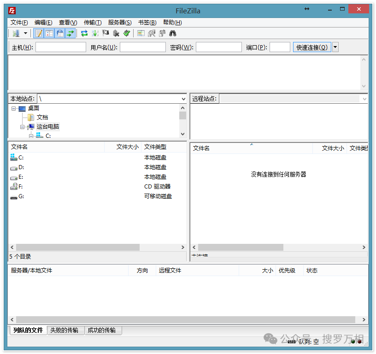Open Site Manager dropdown arrow
376x354 pixels.
(26, 33)
